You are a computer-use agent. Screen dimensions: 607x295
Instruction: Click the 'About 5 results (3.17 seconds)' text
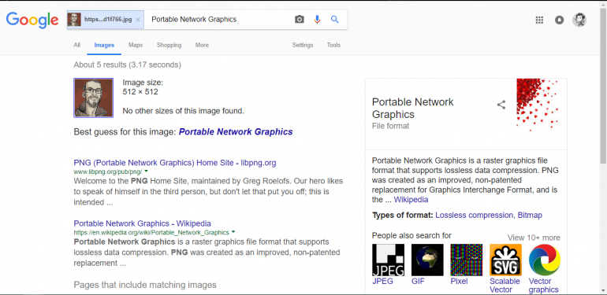click(128, 65)
